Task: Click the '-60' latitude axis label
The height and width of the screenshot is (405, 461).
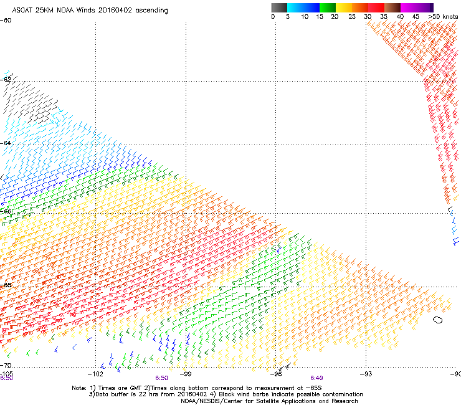Action: click(x=6, y=21)
